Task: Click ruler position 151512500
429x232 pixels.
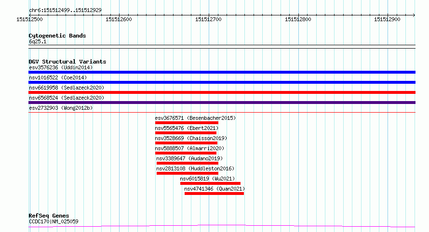Action: click(29, 19)
